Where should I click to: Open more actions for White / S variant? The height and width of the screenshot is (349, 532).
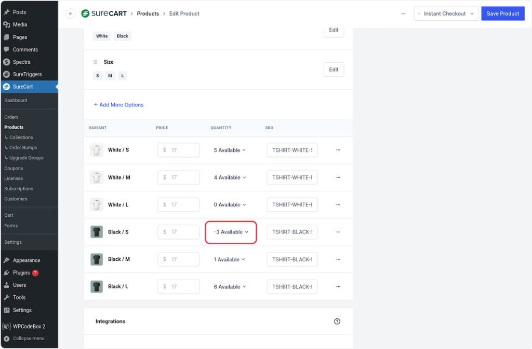(338, 150)
